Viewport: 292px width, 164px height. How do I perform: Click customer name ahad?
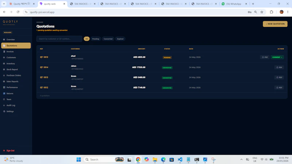pos(73,56)
